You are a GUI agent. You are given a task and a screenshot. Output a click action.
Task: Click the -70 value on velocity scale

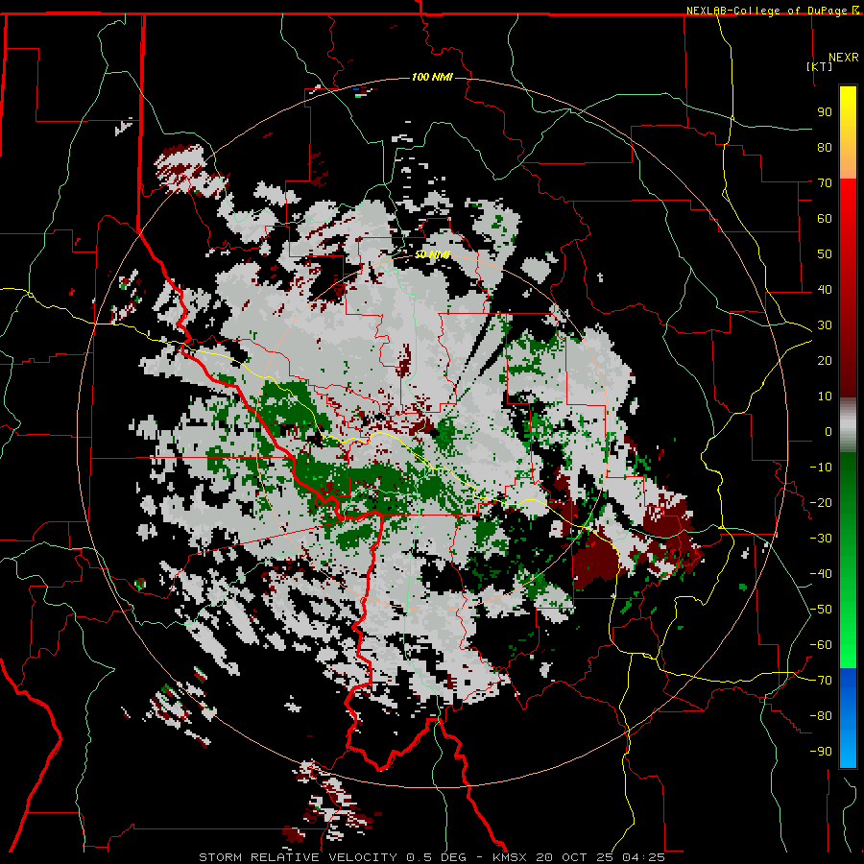coord(821,681)
